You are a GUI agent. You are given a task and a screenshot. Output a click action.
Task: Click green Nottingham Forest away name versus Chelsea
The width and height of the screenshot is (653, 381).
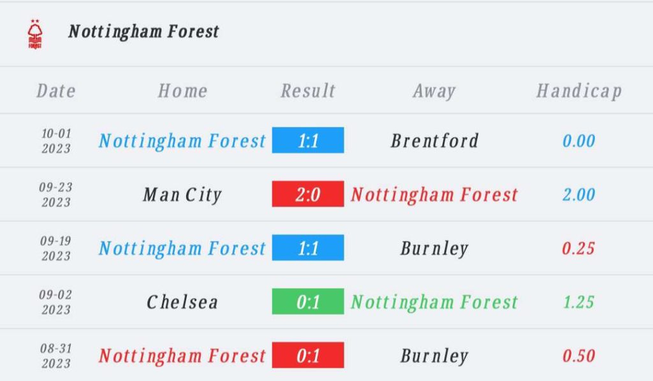coord(434,302)
